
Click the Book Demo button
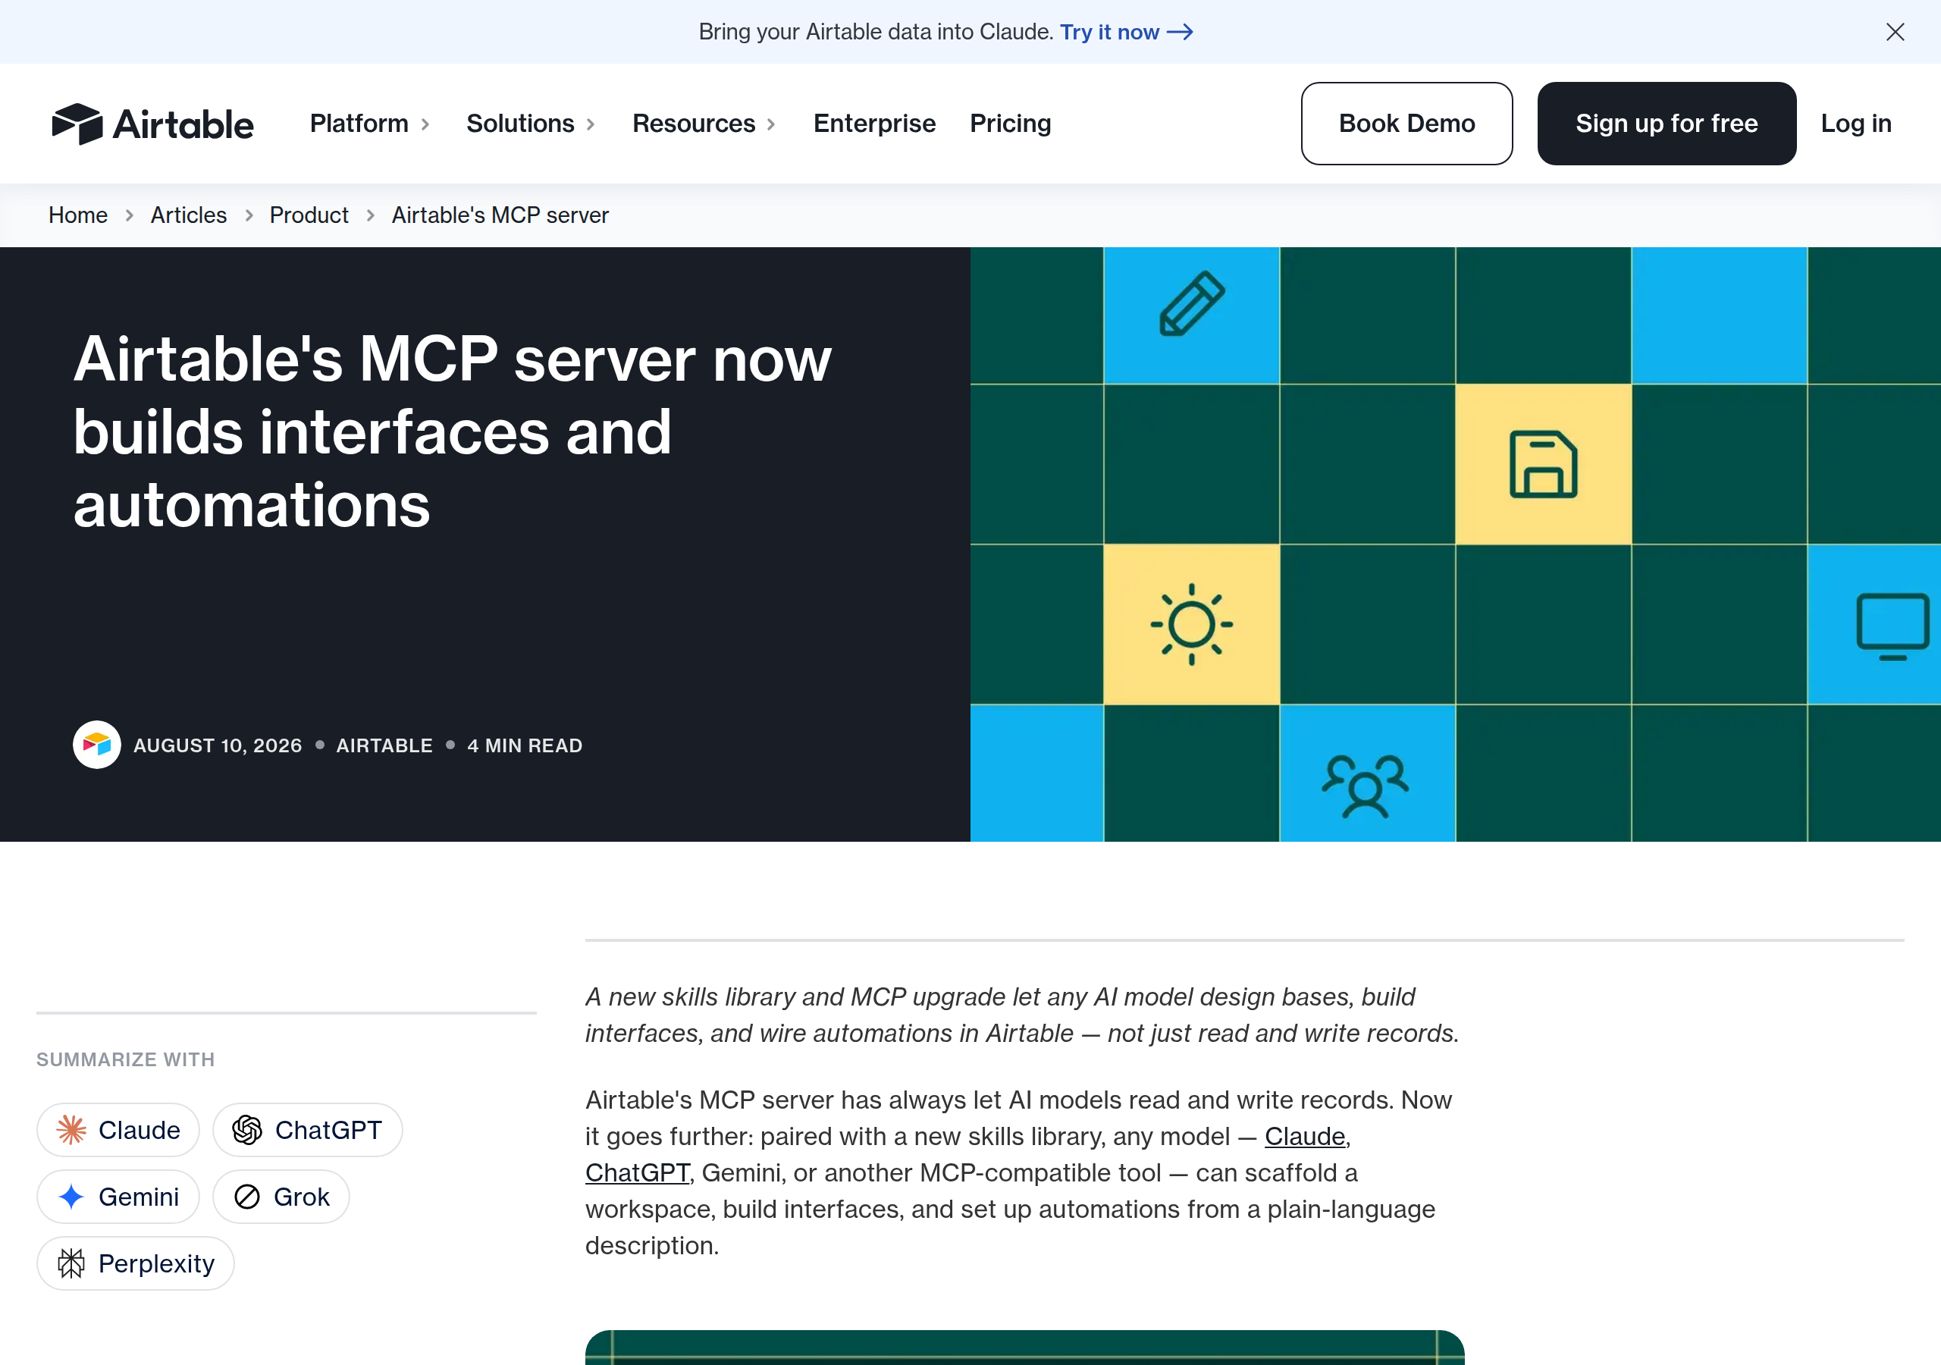coord(1406,124)
